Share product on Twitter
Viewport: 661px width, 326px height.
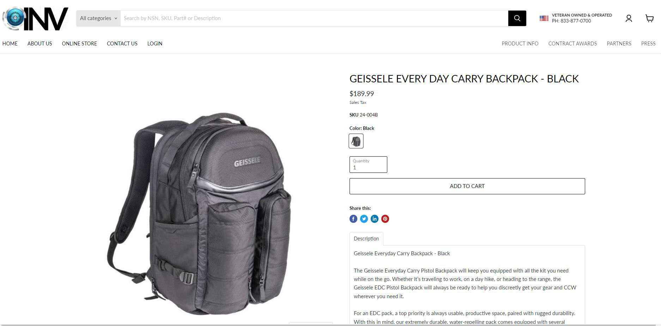[x=364, y=219]
